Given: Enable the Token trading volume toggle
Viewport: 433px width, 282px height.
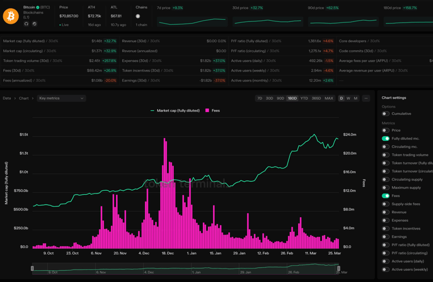Looking at the screenshot, I should click(386, 155).
